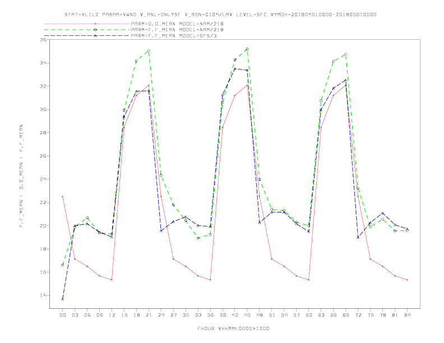This screenshot has width=444, height=343.
Task: Select the PARM=F.F_MEAN MODEL=GFS/3 legend label
Action: coord(174,36)
